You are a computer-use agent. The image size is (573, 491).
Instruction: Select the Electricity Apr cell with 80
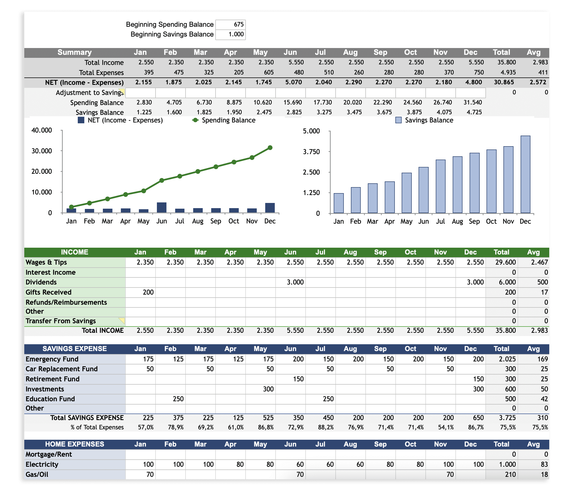coord(230,465)
